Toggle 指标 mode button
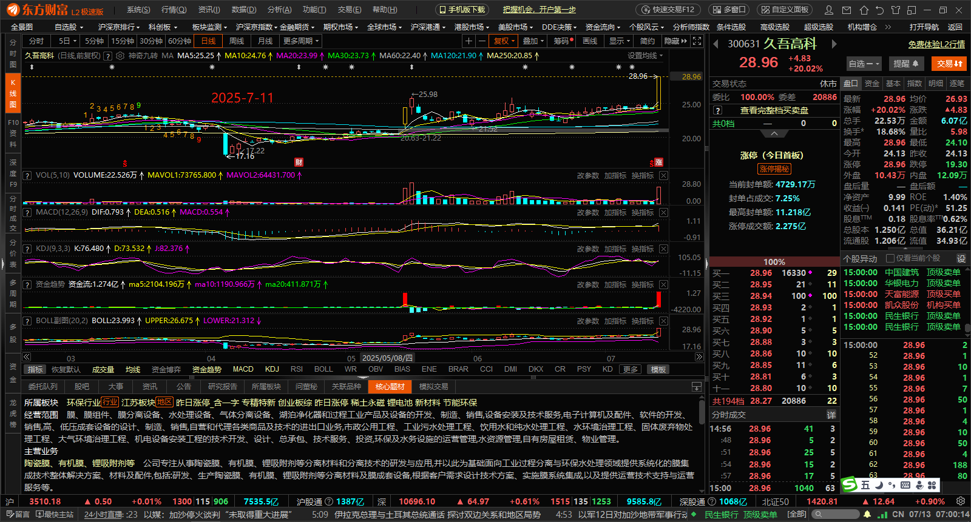 [x=35, y=369]
